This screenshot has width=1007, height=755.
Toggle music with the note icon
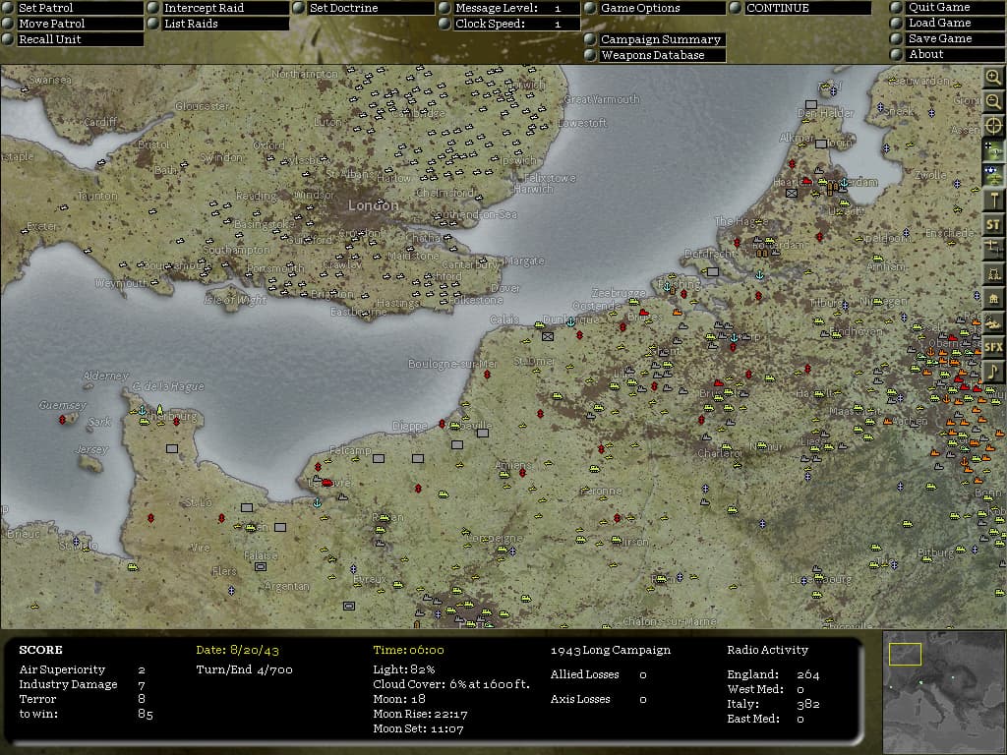click(993, 372)
